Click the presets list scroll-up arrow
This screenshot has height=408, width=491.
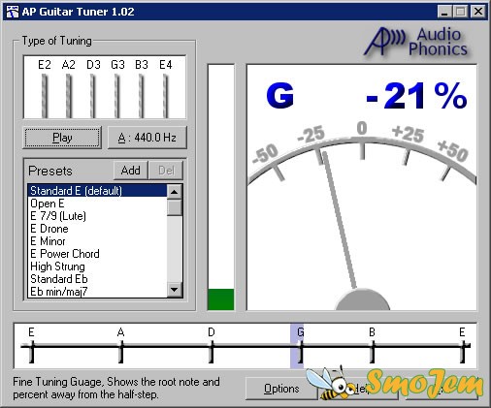(175, 192)
